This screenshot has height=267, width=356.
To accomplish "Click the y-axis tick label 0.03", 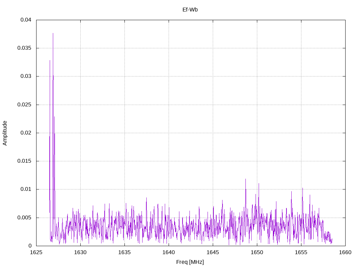I will (x=26, y=76).
